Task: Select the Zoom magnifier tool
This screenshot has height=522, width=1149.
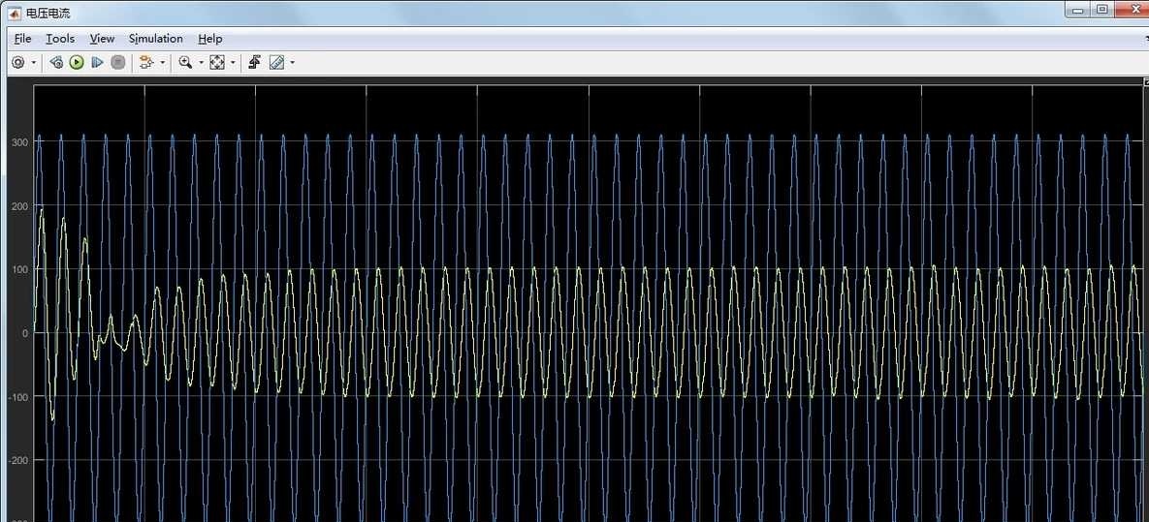Action: coord(185,63)
